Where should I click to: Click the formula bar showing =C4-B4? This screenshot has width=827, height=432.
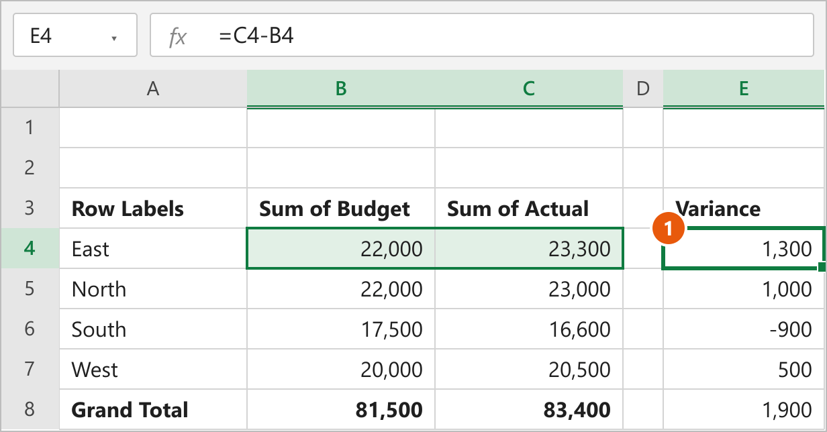coord(481,35)
